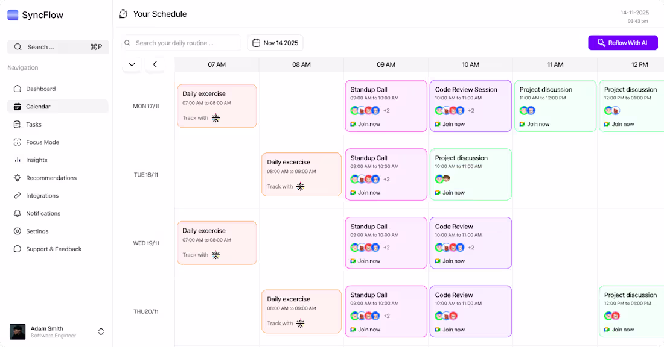Click attendee avatars on Monday 11 AM Project discussion

[527, 111]
